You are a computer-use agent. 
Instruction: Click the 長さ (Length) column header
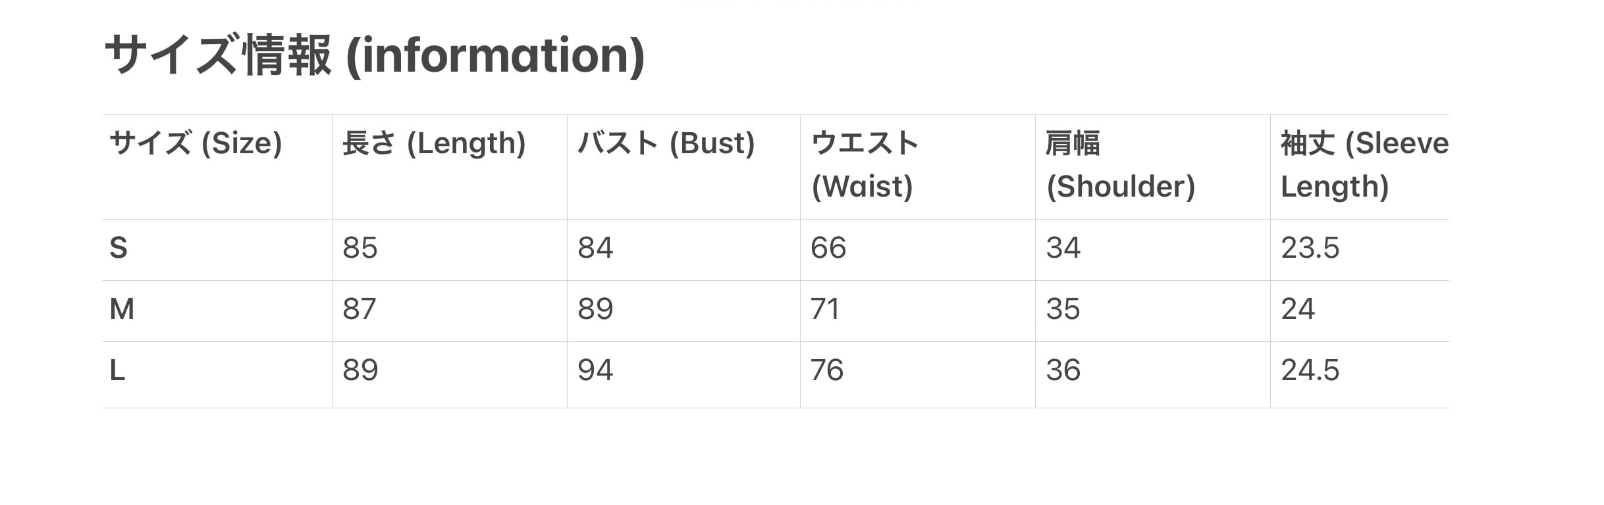pyautogui.click(x=434, y=143)
